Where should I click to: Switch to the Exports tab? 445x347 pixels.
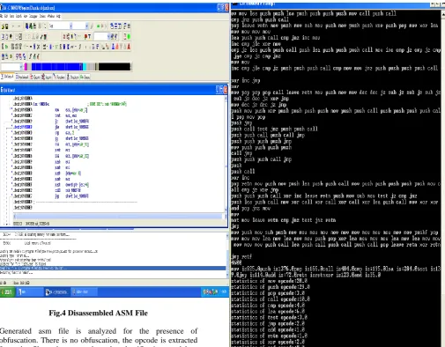click(35, 77)
